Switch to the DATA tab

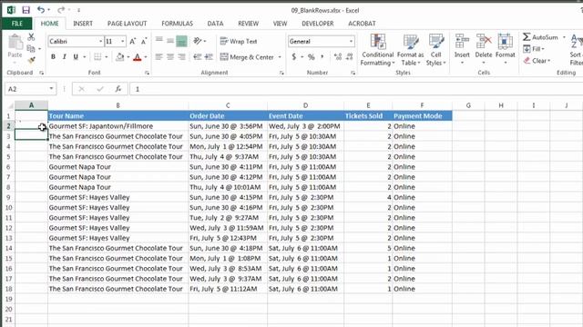(x=215, y=24)
